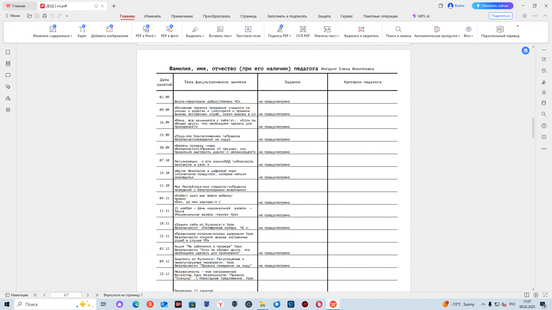Click the page number input field
The height and width of the screenshot is (310, 552).
(66, 295)
